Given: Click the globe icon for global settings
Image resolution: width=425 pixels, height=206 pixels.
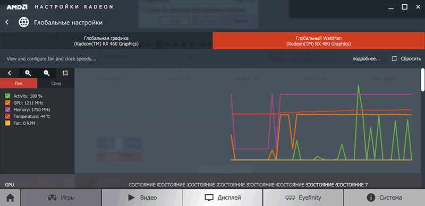Looking at the screenshot, I should 23,22.
